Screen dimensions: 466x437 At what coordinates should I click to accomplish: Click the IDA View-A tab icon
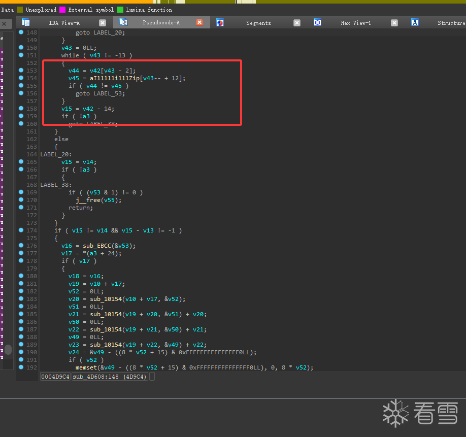point(26,22)
